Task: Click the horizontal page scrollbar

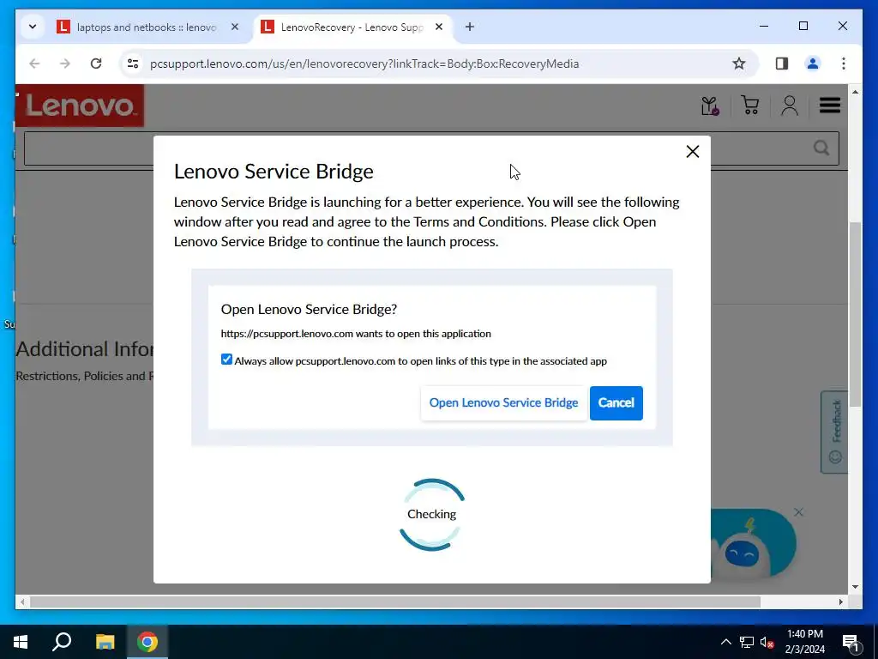Action: (394, 602)
